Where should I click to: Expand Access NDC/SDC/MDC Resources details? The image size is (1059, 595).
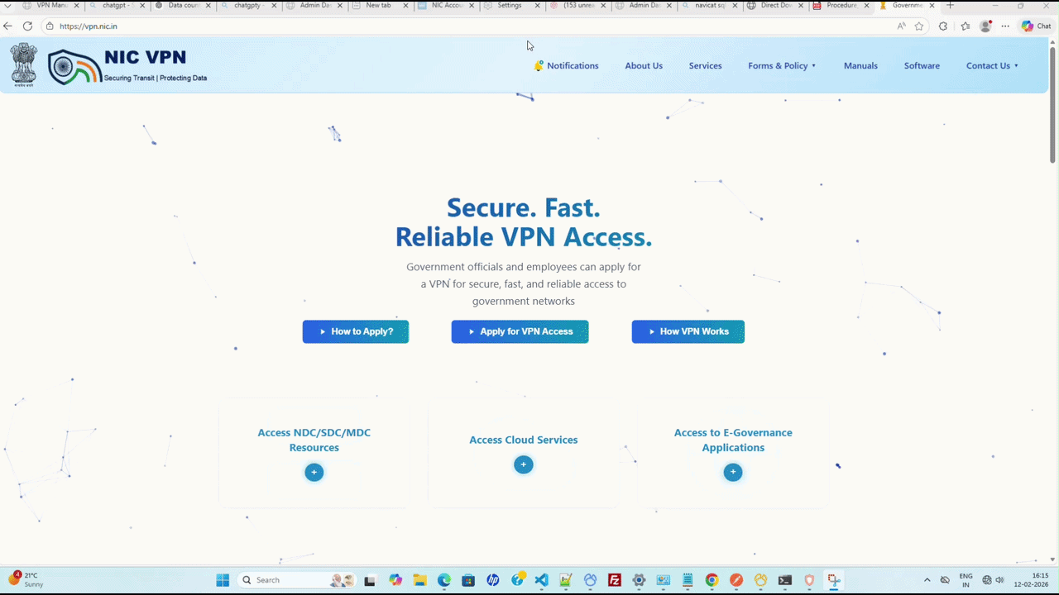coord(314,472)
